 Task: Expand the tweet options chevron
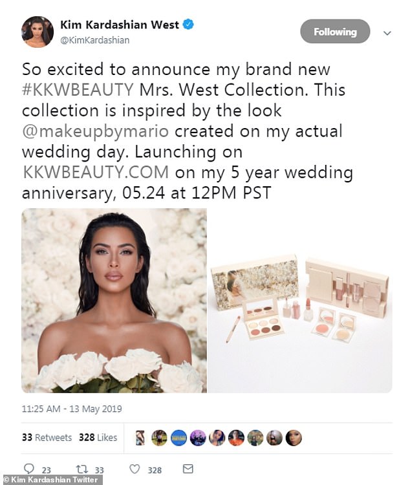(x=387, y=32)
